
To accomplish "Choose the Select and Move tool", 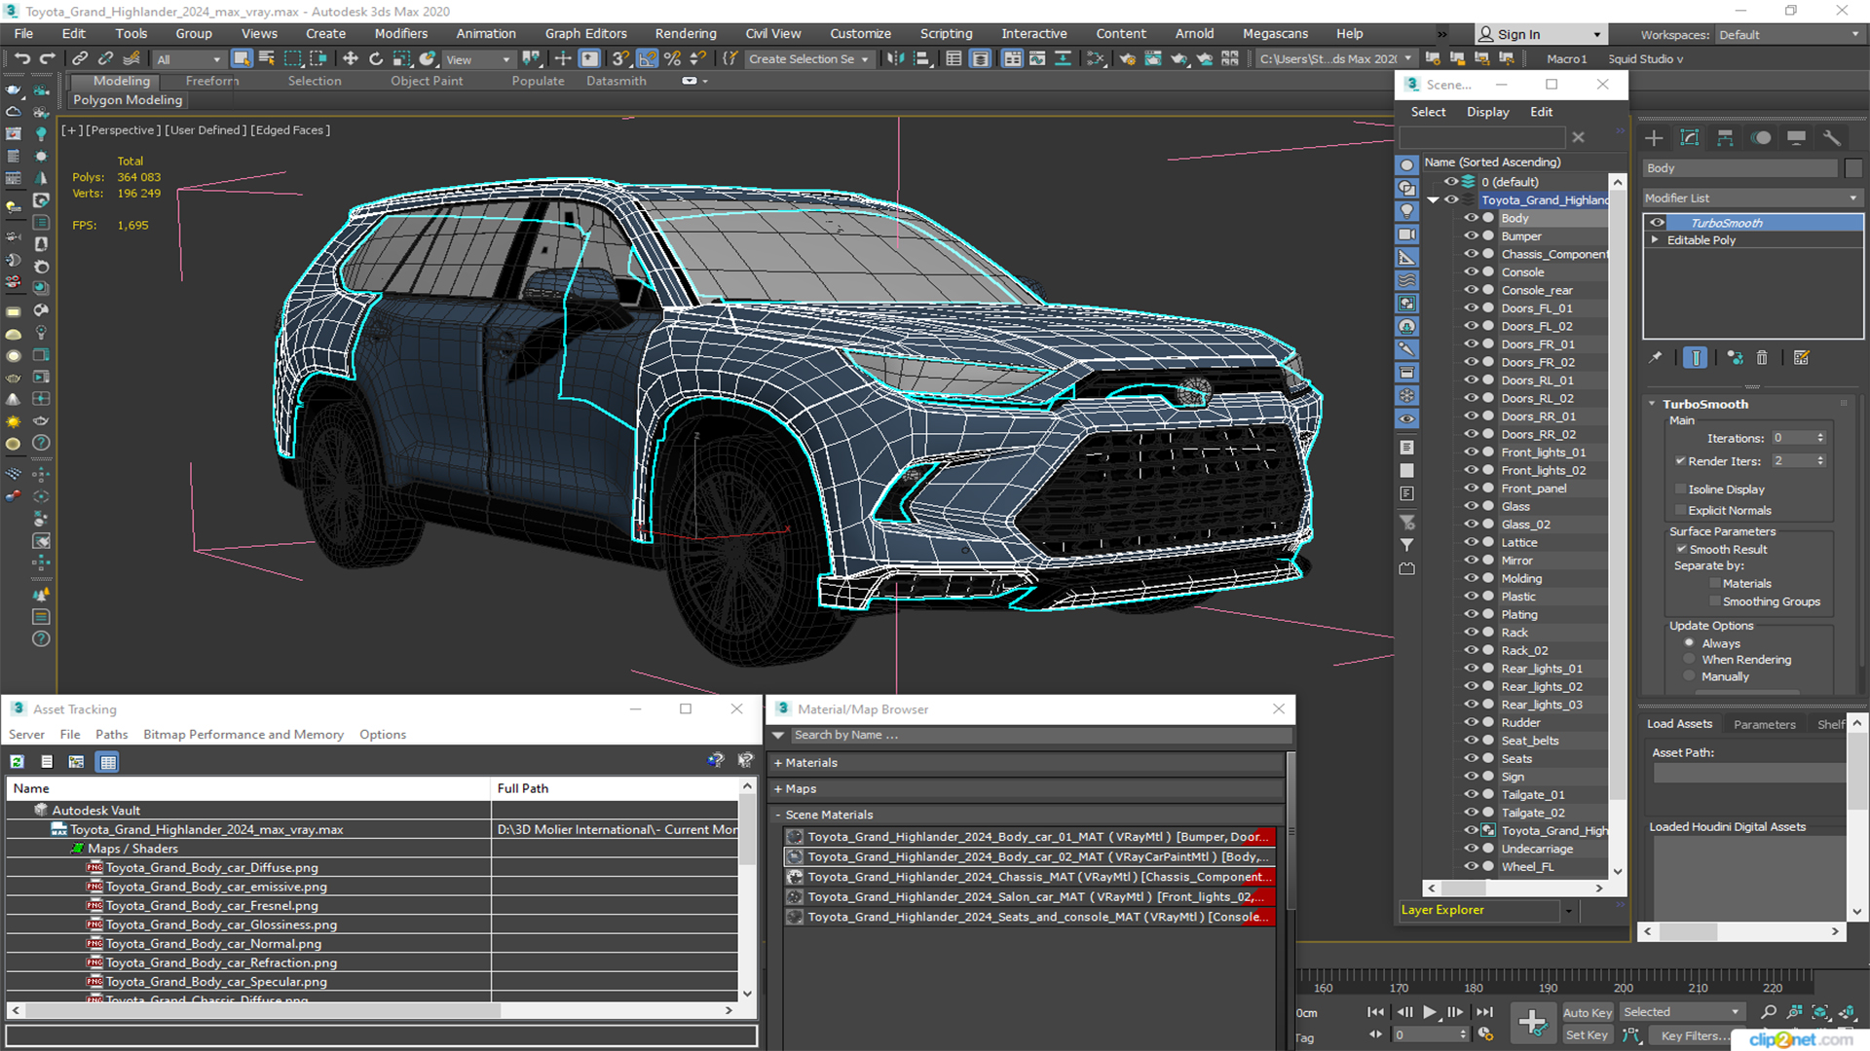I will (x=351, y=58).
